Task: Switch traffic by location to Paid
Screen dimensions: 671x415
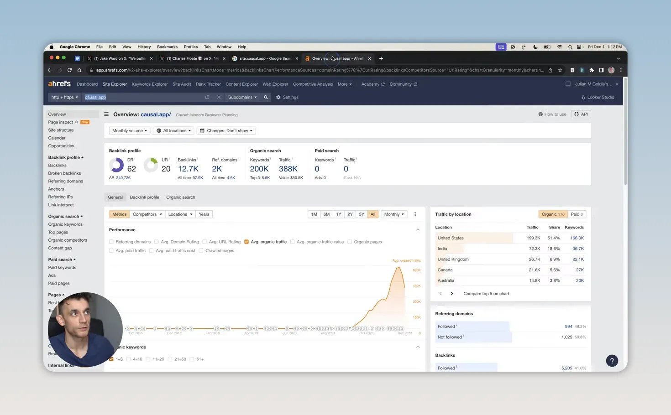Action: (x=577, y=214)
